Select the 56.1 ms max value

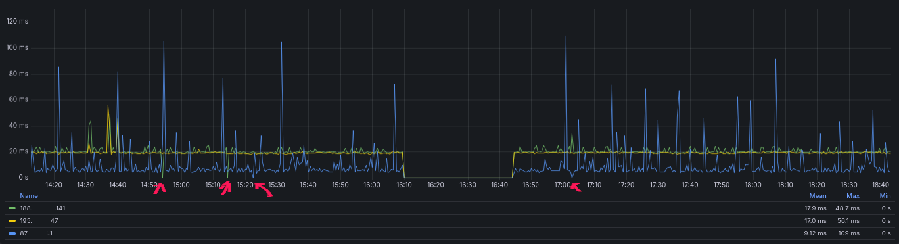[x=849, y=221]
